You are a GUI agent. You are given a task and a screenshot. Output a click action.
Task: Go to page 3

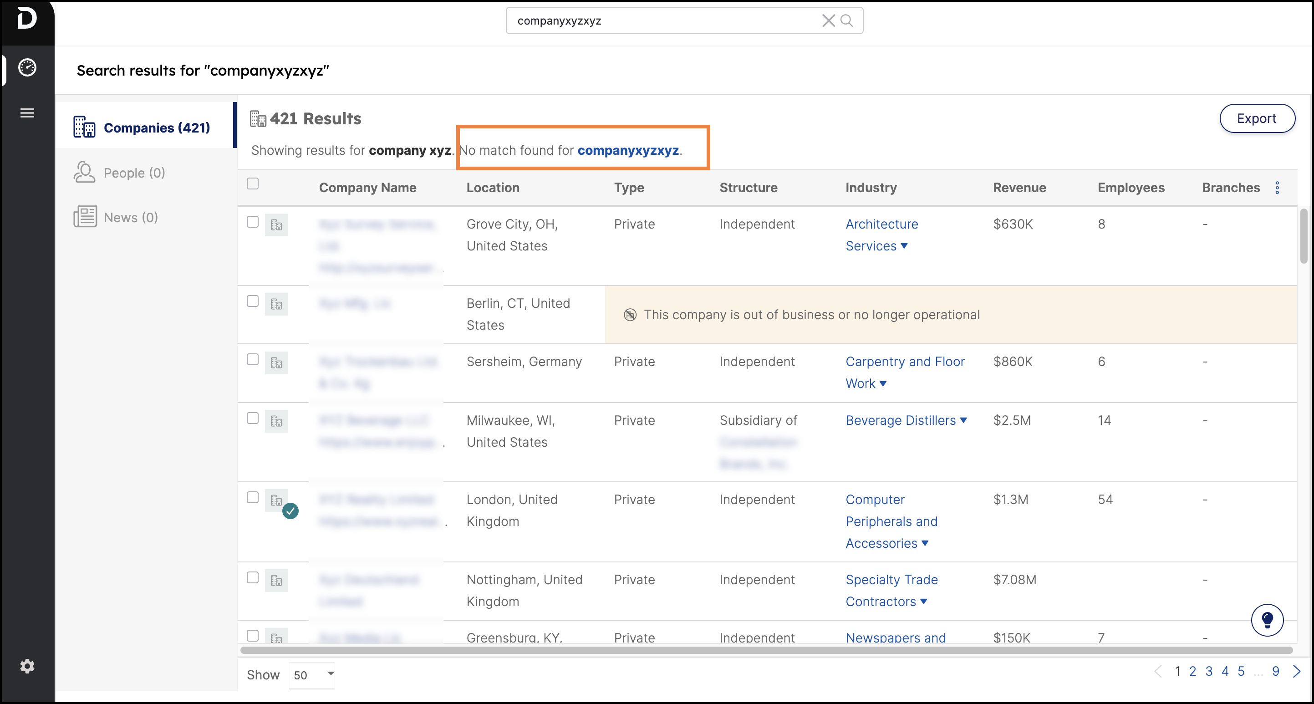point(1208,671)
